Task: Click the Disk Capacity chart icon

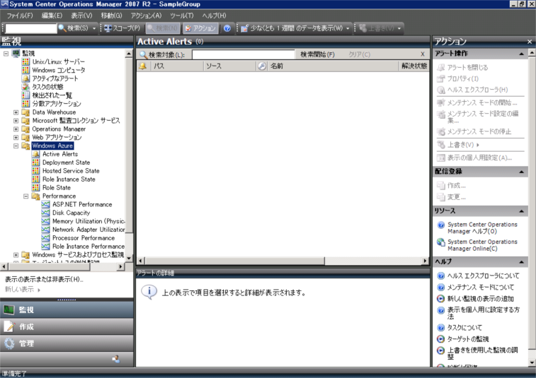Action: [x=46, y=212]
